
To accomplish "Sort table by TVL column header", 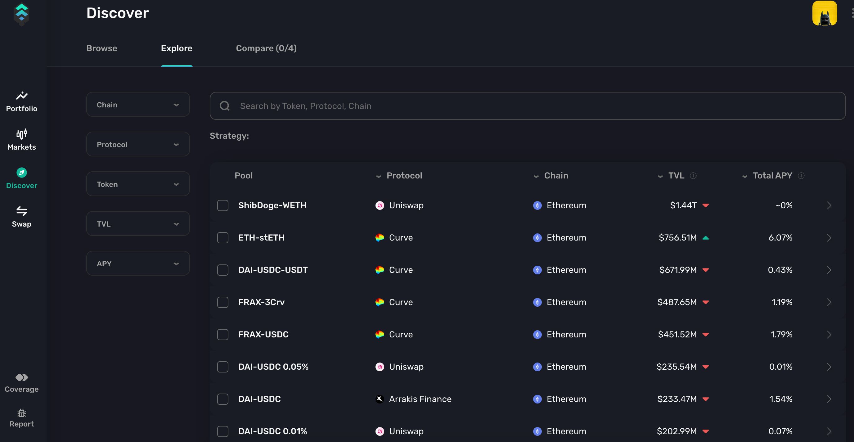I will (676, 176).
